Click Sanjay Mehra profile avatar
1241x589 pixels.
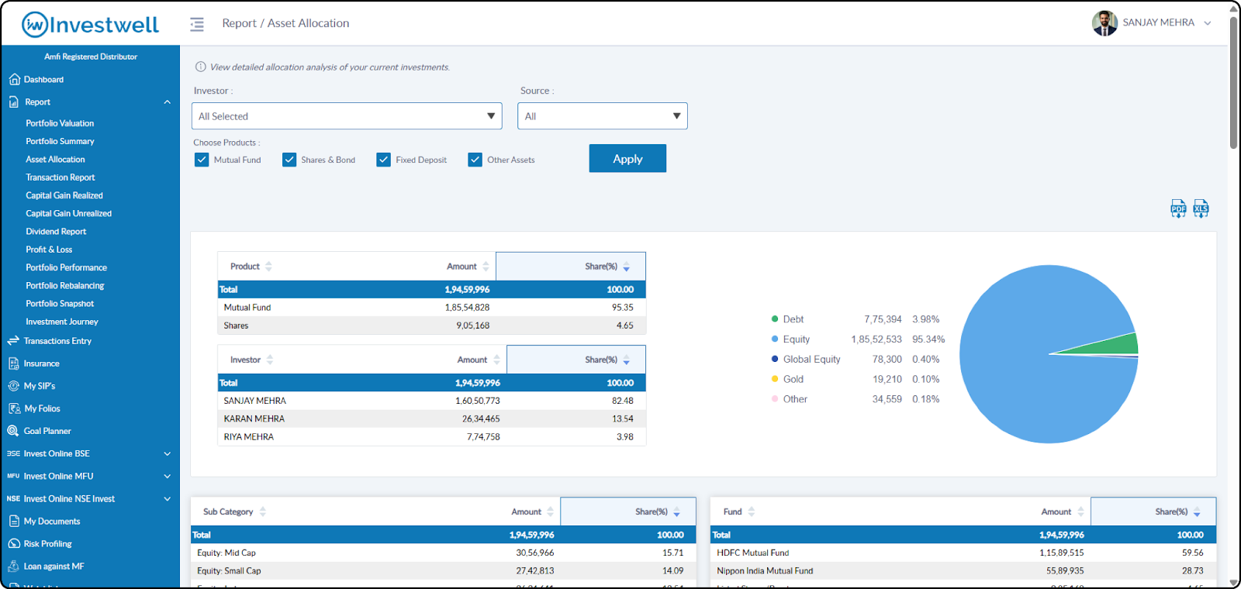(x=1104, y=23)
